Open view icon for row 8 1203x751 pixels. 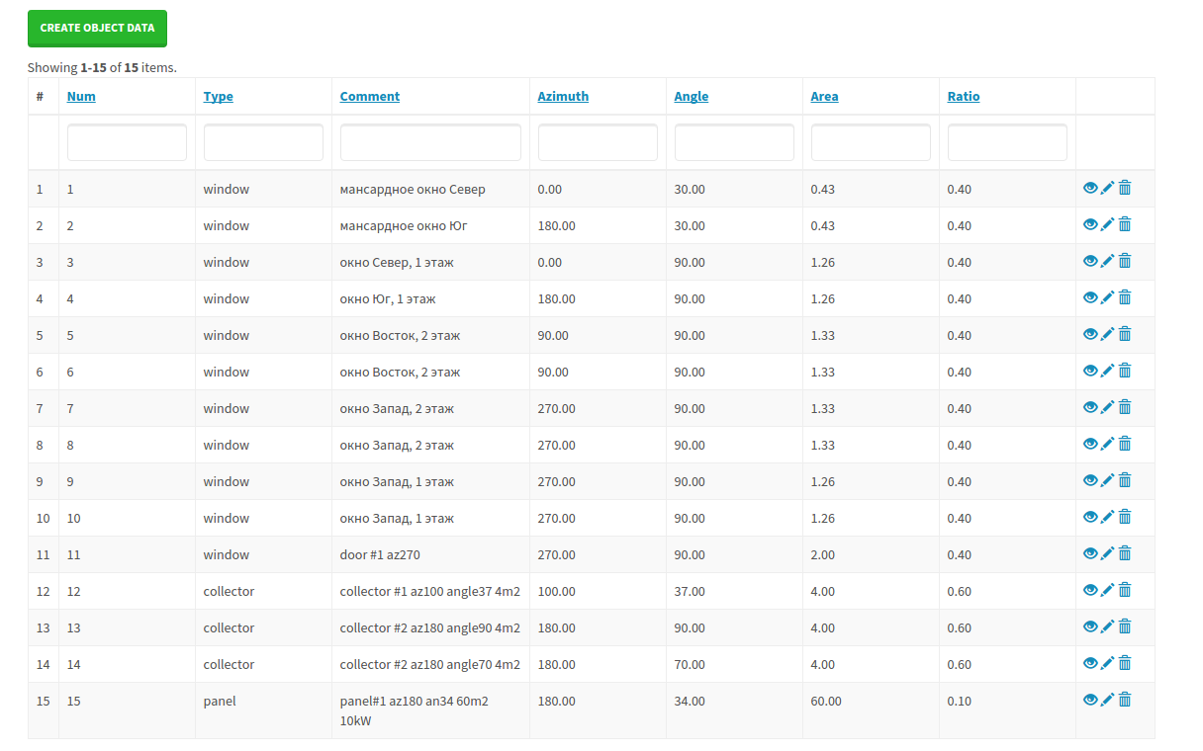point(1090,444)
